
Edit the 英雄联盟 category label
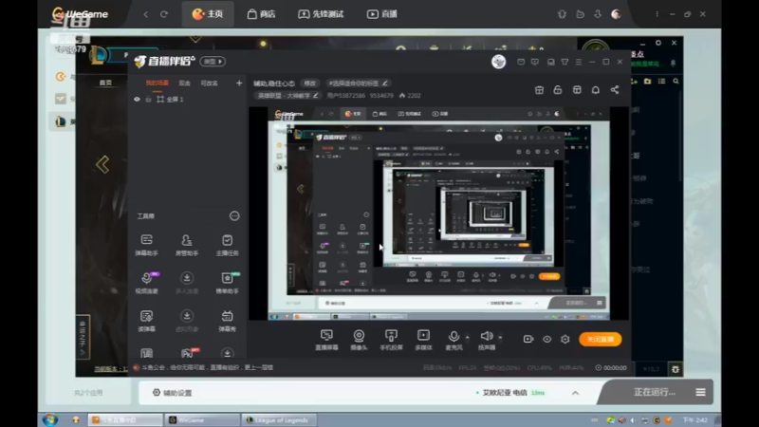[288, 96]
